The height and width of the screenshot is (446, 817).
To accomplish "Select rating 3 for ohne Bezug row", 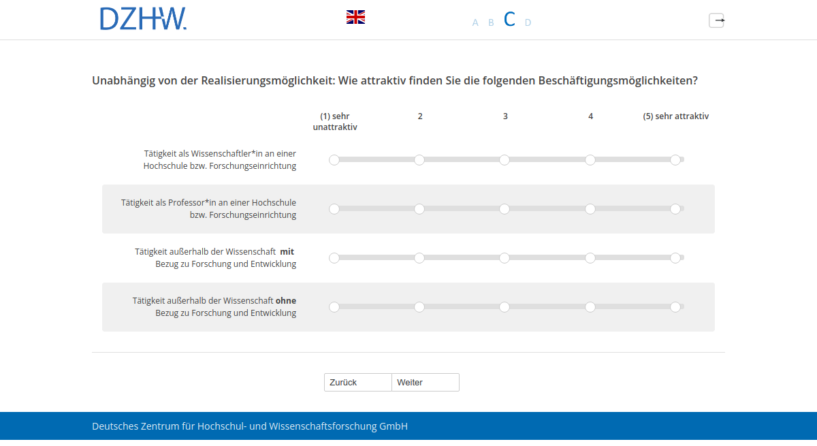I will pos(504,307).
